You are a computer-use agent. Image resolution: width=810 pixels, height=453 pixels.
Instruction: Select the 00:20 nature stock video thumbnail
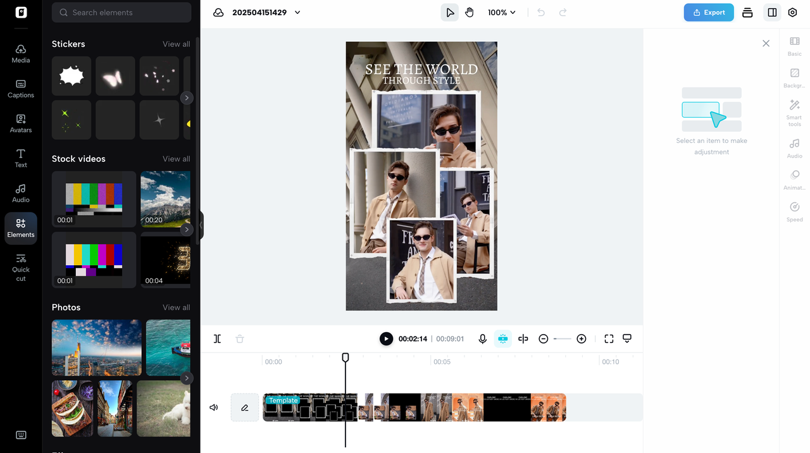pyautogui.click(x=166, y=198)
